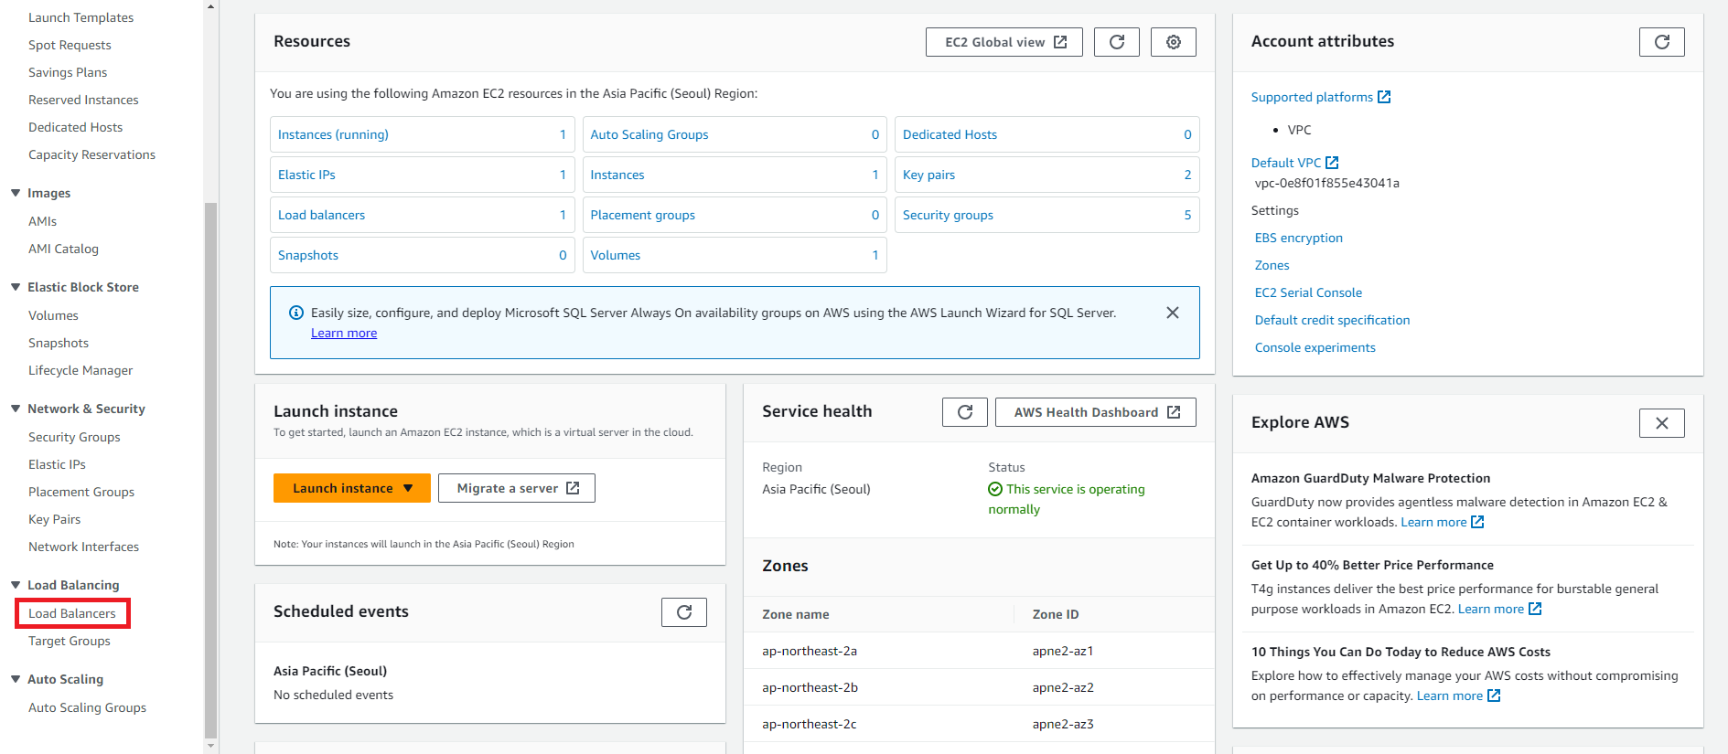Click sidebar vertical scrollbar

[211, 470]
